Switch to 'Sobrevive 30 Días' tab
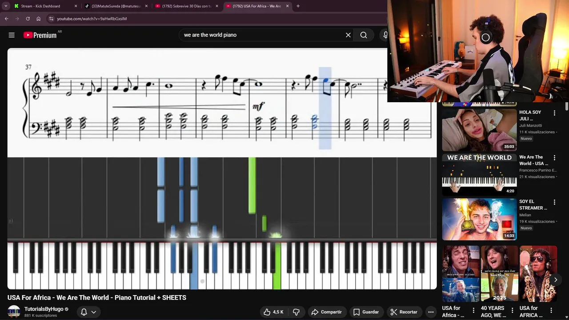The height and width of the screenshot is (320, 569). coord(187,6)
